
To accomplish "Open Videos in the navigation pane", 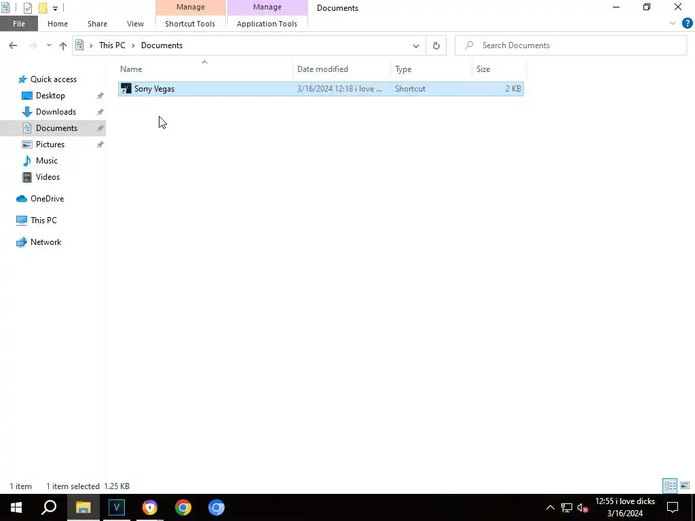I will [x=48, y=177].
